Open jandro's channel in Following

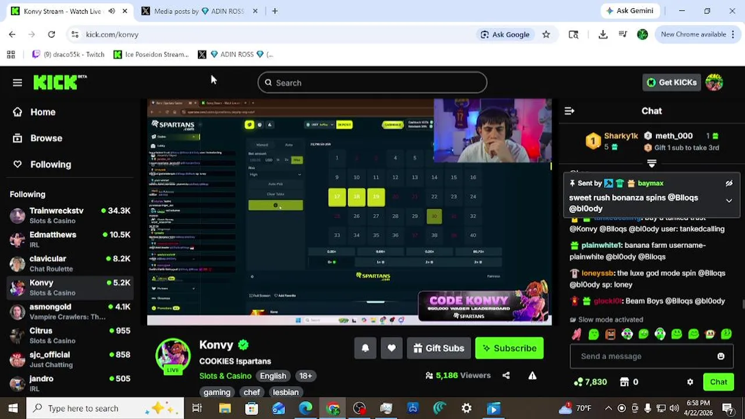click(70, 383)
